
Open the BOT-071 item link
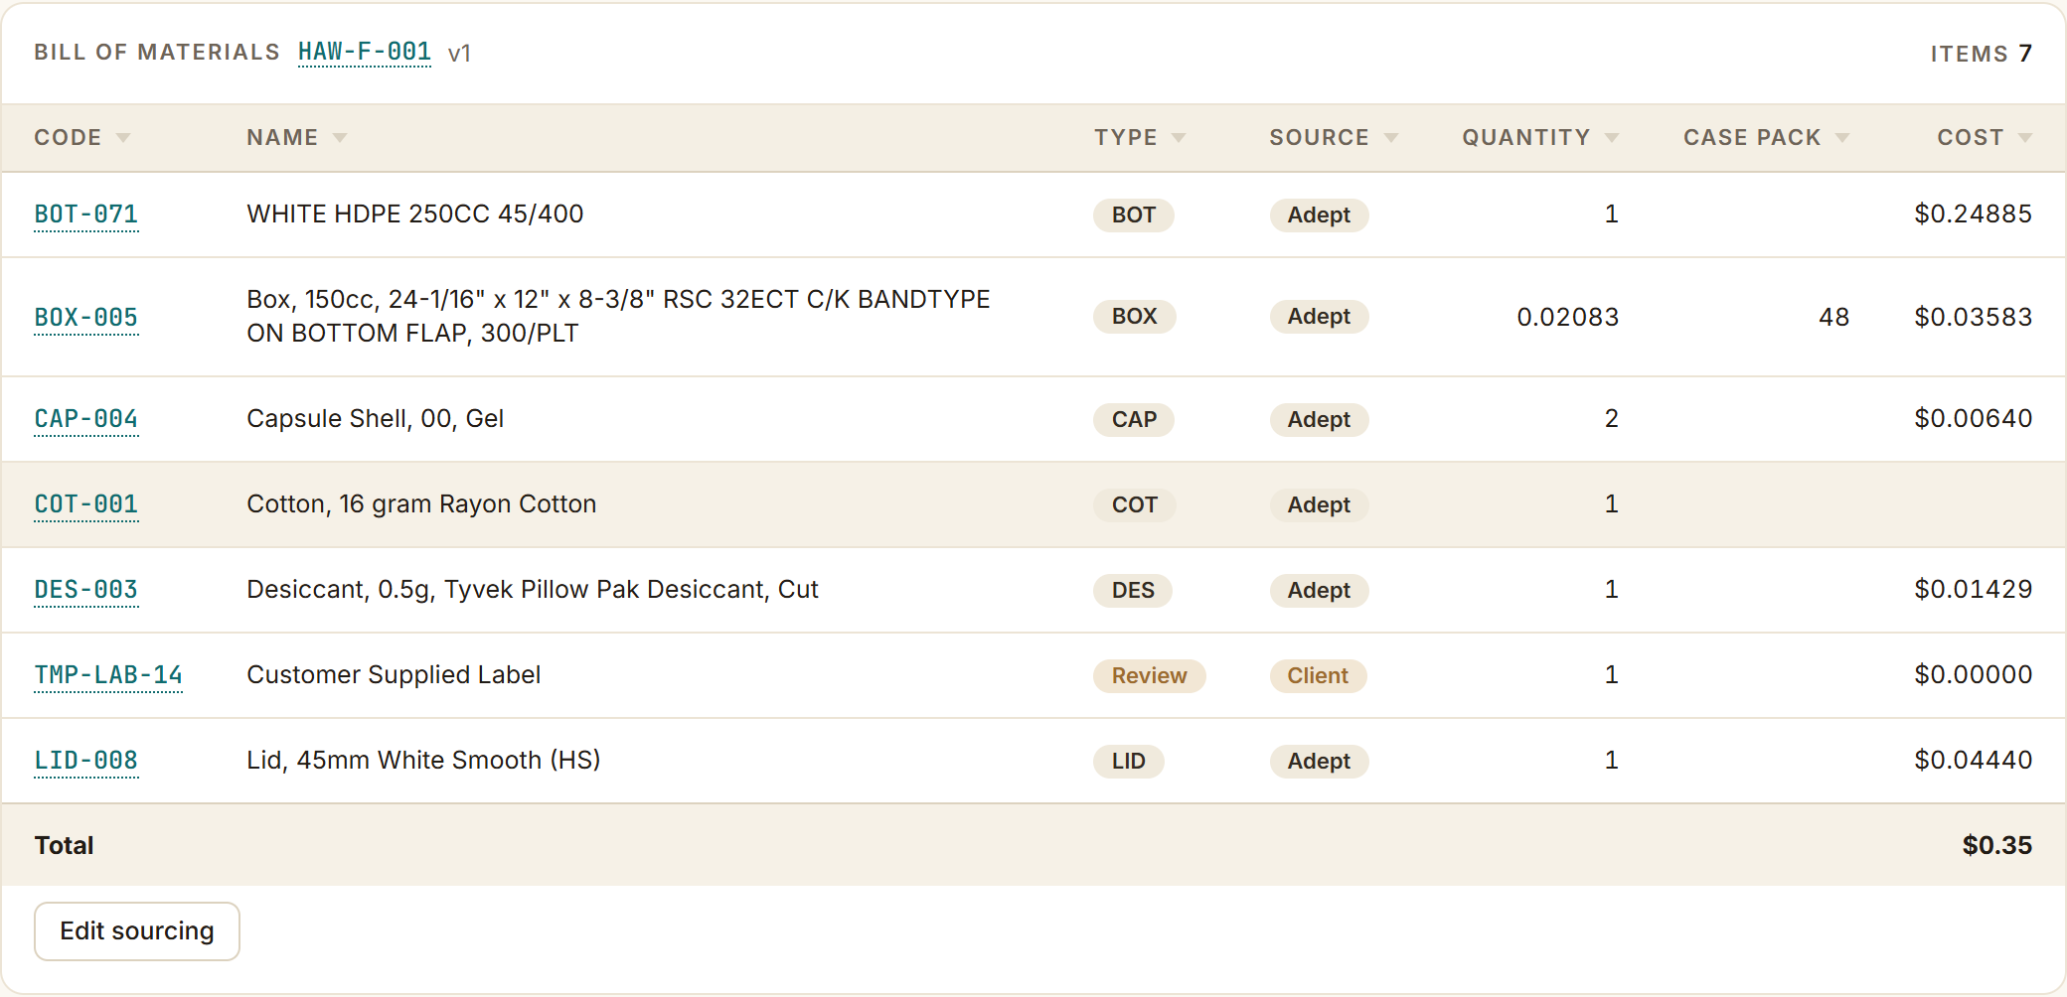86,214
